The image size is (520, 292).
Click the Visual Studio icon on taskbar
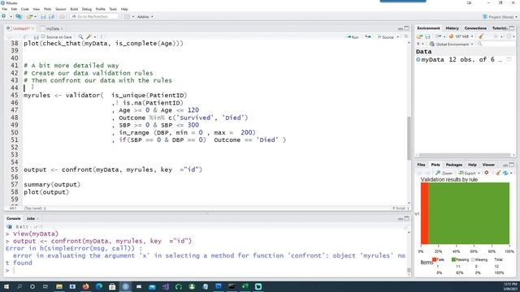(166, 286)
